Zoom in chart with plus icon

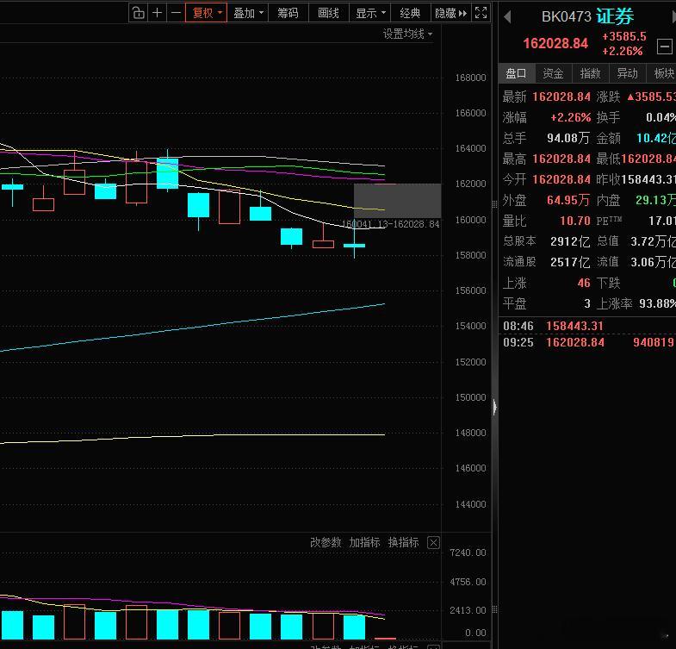157,13
